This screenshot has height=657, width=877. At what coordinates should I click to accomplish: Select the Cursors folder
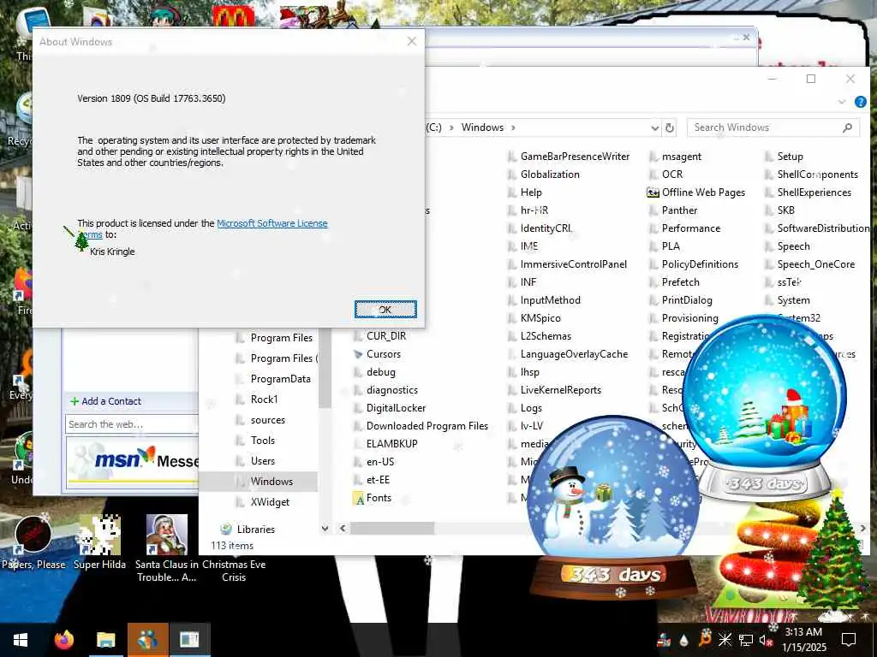[383, 353]
